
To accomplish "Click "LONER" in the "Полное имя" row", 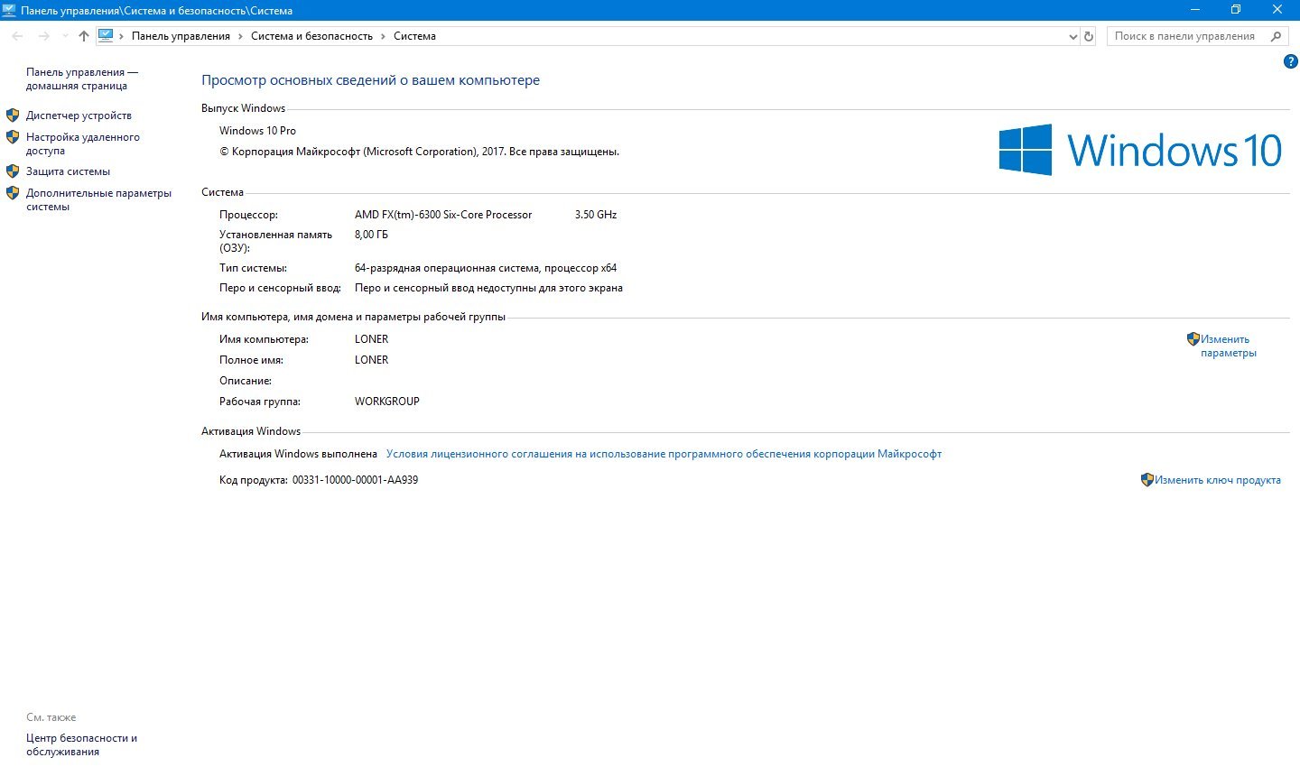I will click(371, 360).
